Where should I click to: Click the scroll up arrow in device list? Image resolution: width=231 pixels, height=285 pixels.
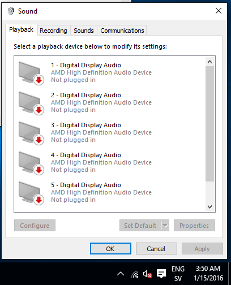point(209,62)
